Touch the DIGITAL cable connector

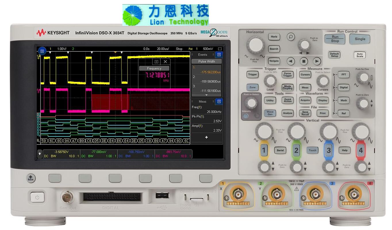coord(112,197)
